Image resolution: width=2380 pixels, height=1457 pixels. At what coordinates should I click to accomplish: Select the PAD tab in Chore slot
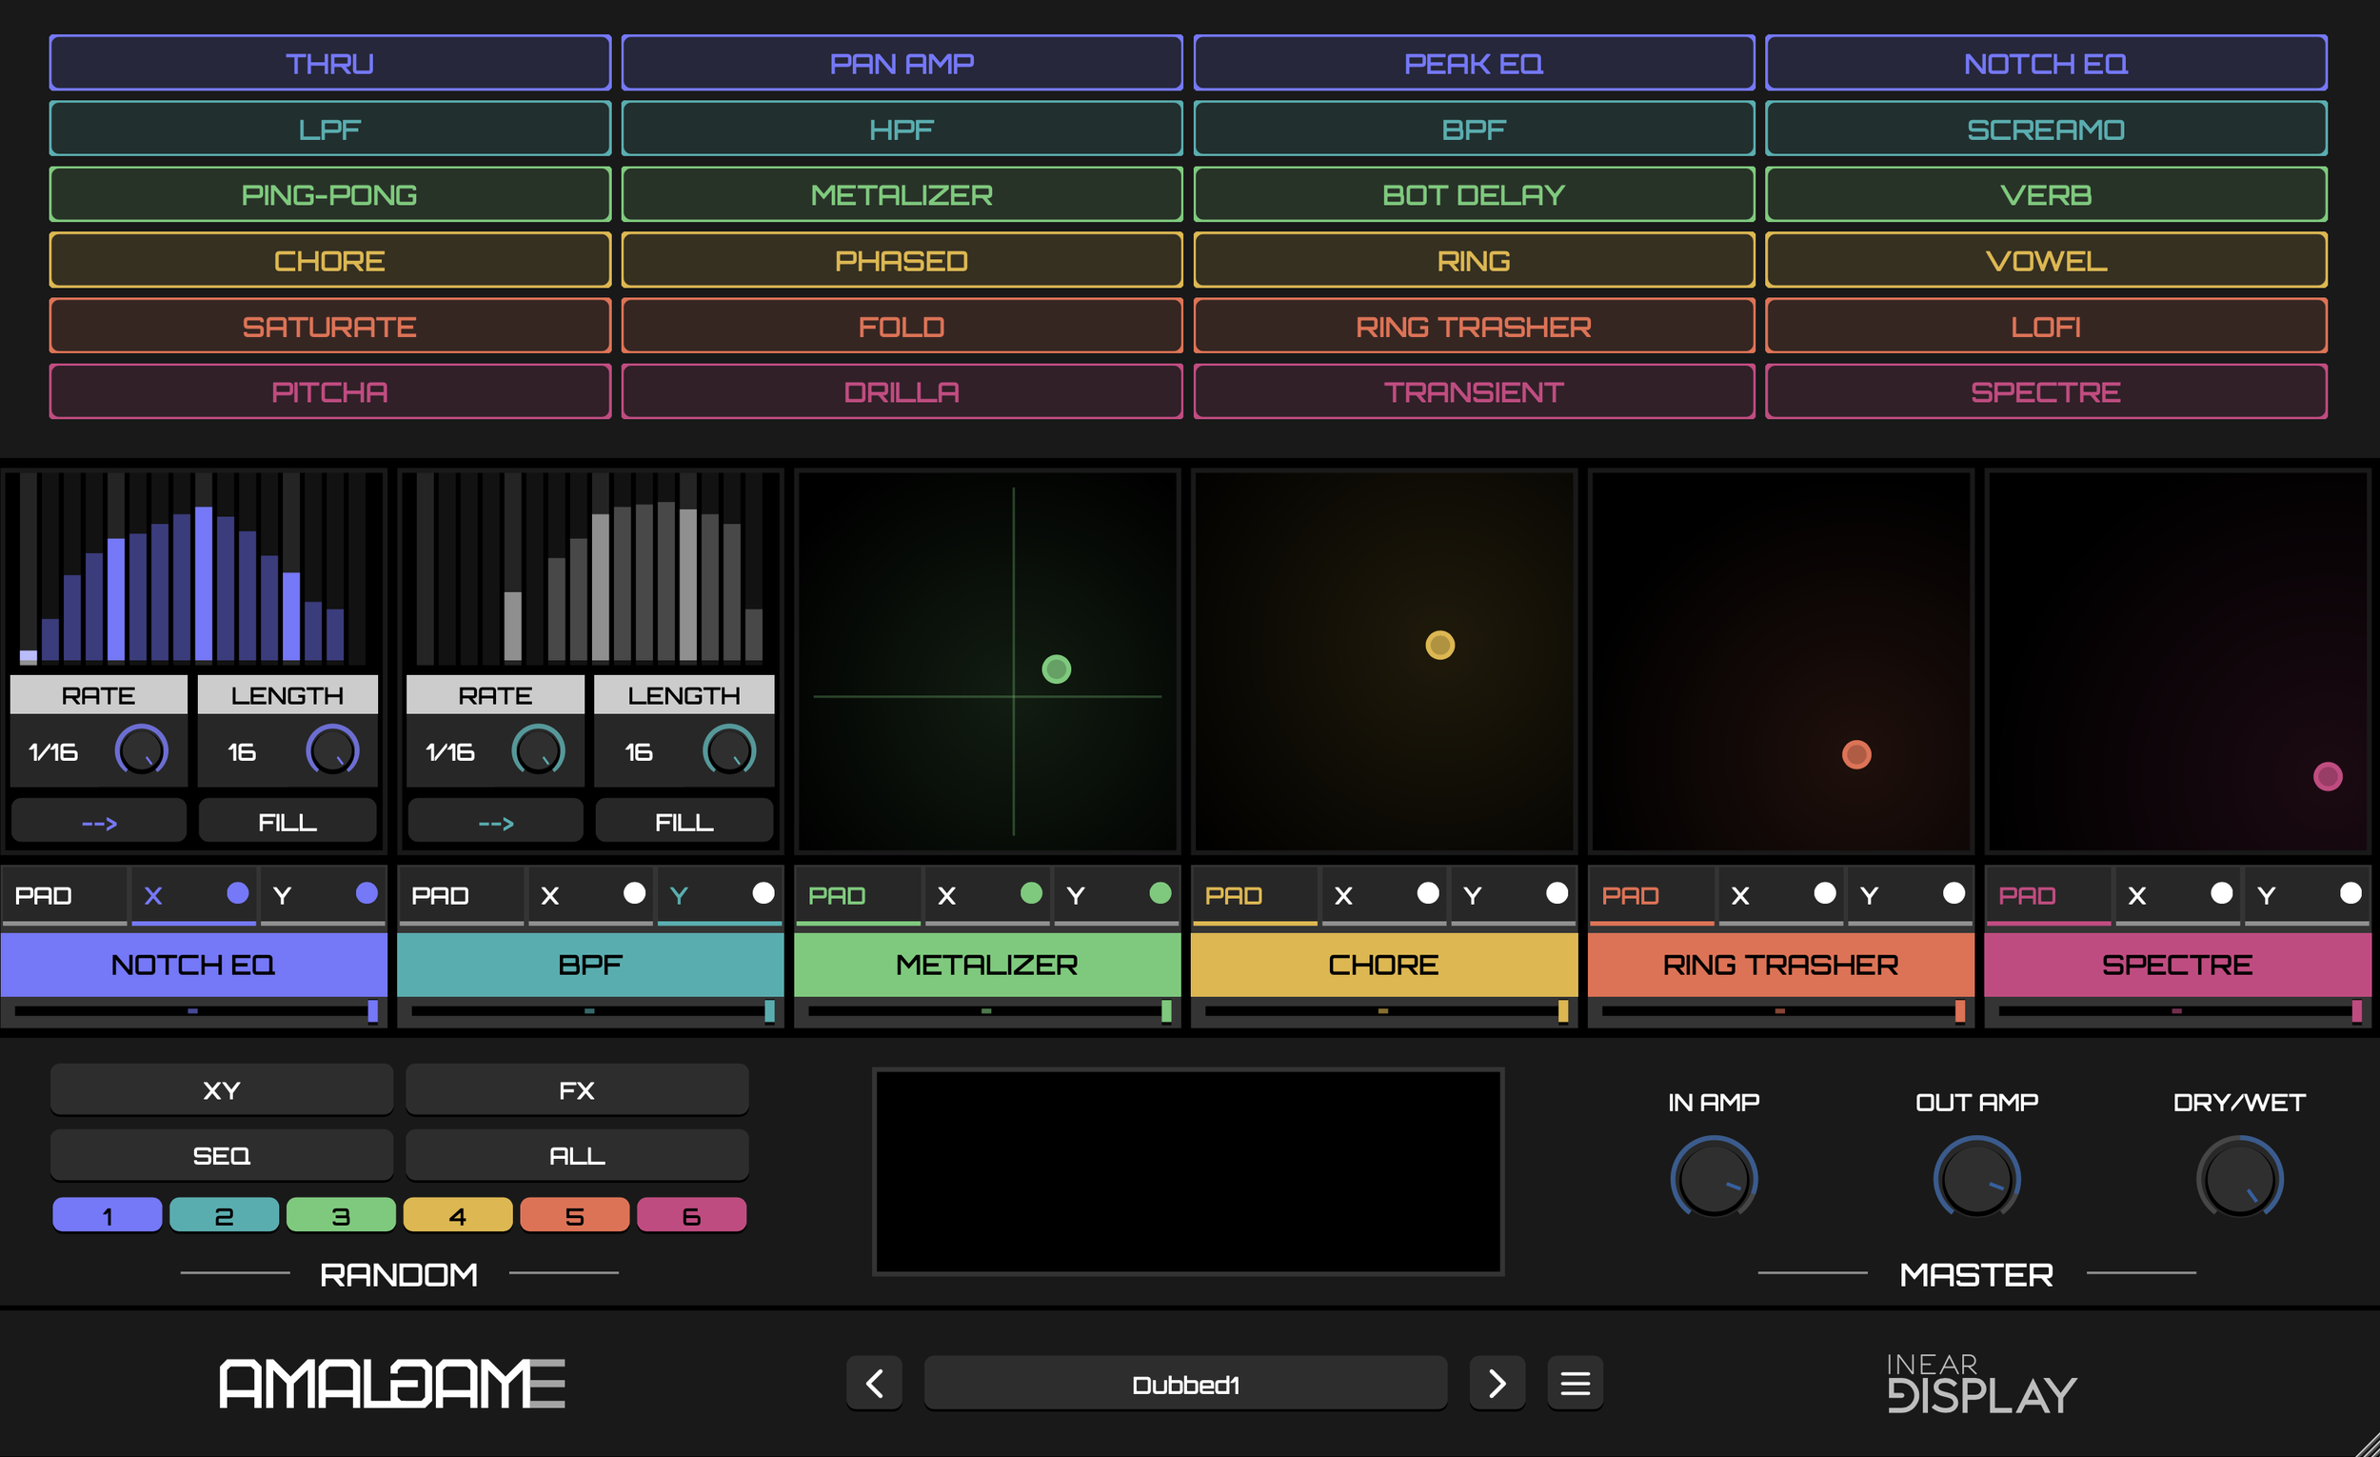1234,896
